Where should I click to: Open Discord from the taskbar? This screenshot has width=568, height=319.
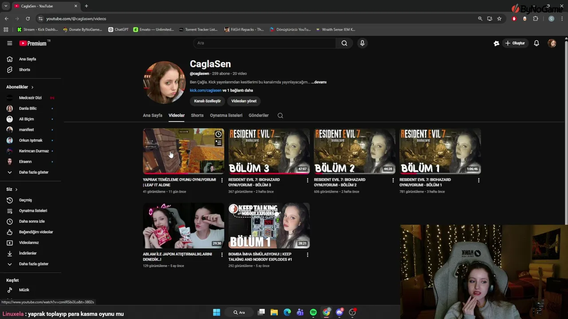(339, 312)
